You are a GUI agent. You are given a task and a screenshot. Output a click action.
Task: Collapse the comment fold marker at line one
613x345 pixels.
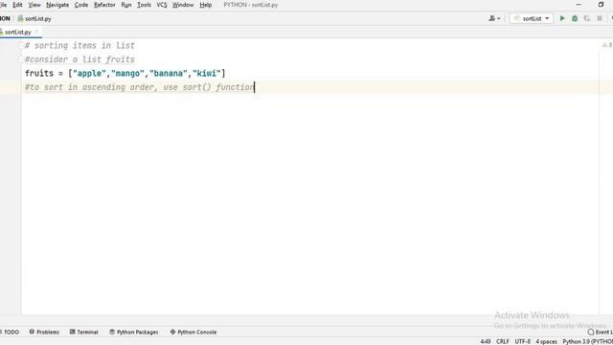(x=21, y=45)
